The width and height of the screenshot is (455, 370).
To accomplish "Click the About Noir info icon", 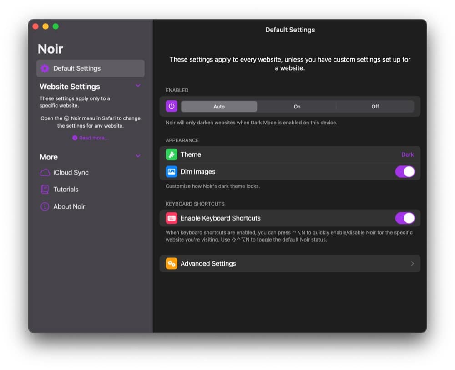I will tap(45, 206).
